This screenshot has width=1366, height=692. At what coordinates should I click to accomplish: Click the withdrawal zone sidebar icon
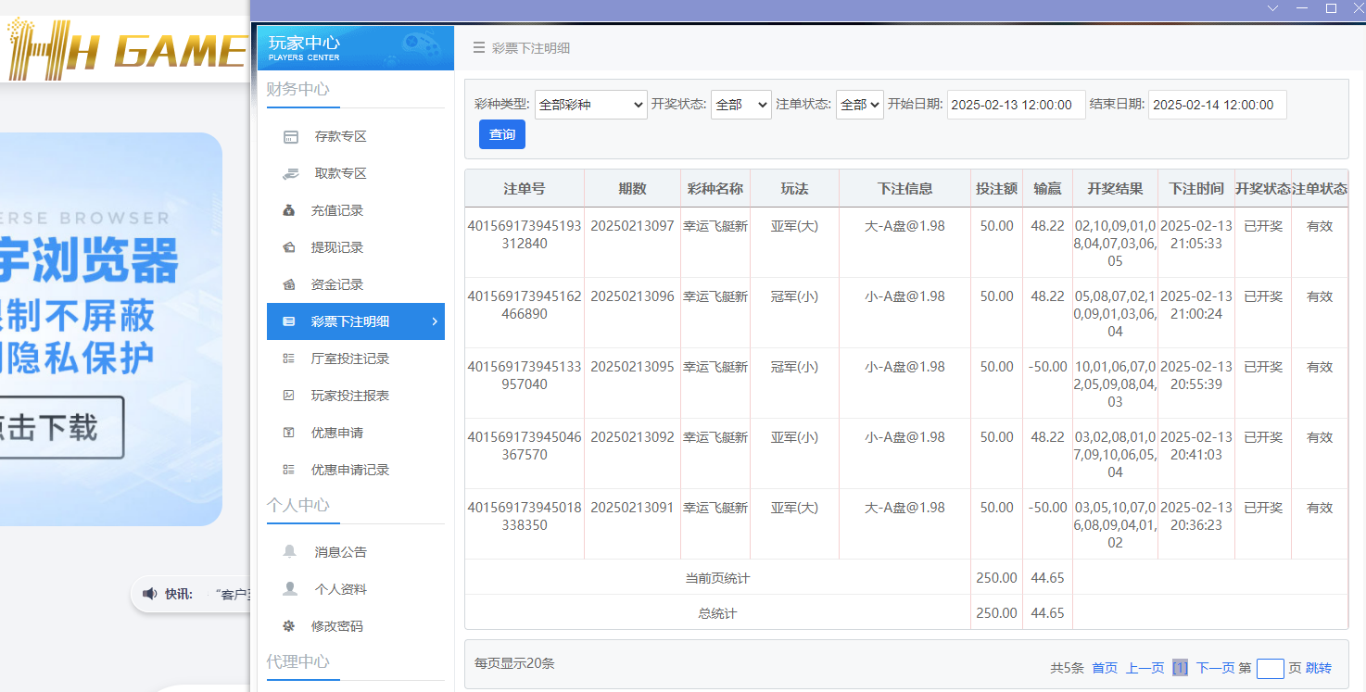[290, 173]
